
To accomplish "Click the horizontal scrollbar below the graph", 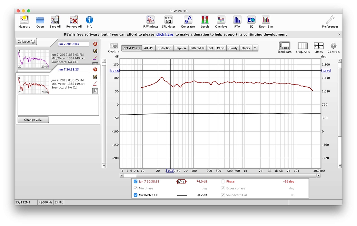I will tap(221, 175).
